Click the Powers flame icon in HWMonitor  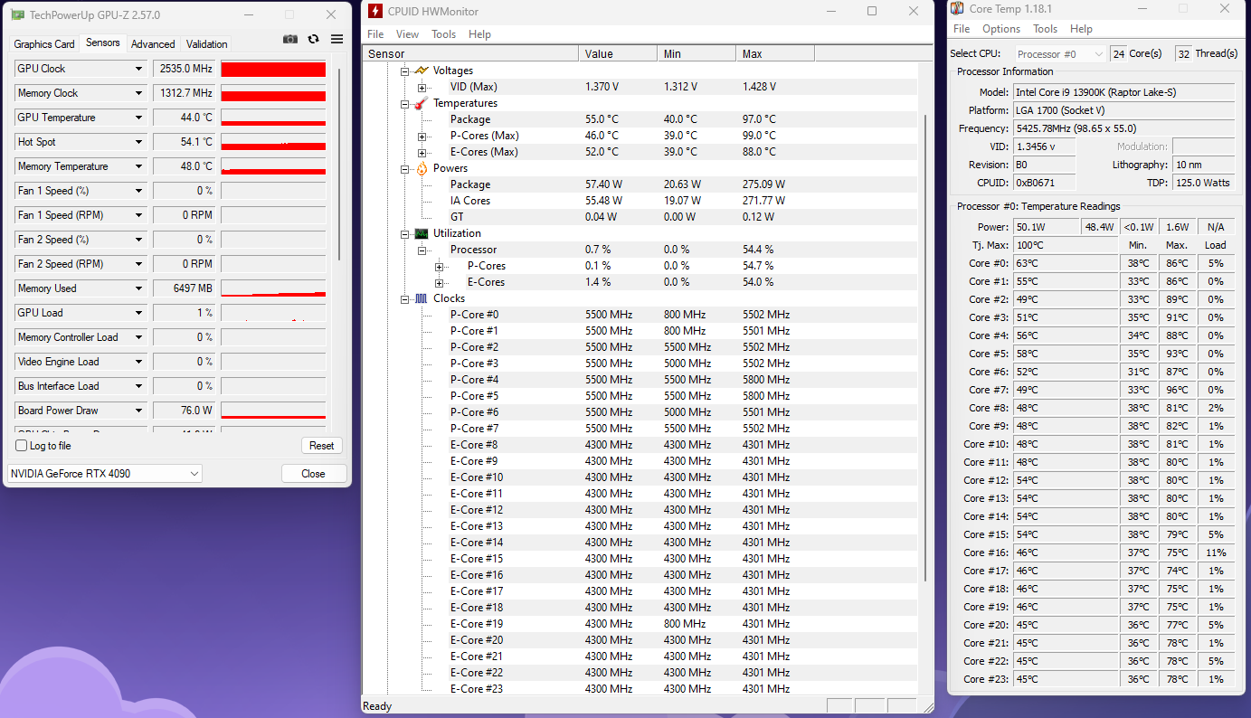point(421,168)
